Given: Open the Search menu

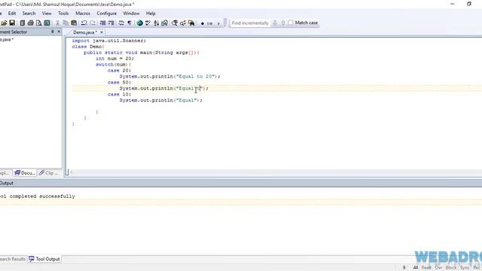Looking at the screenshot, I should pos(29,14).
